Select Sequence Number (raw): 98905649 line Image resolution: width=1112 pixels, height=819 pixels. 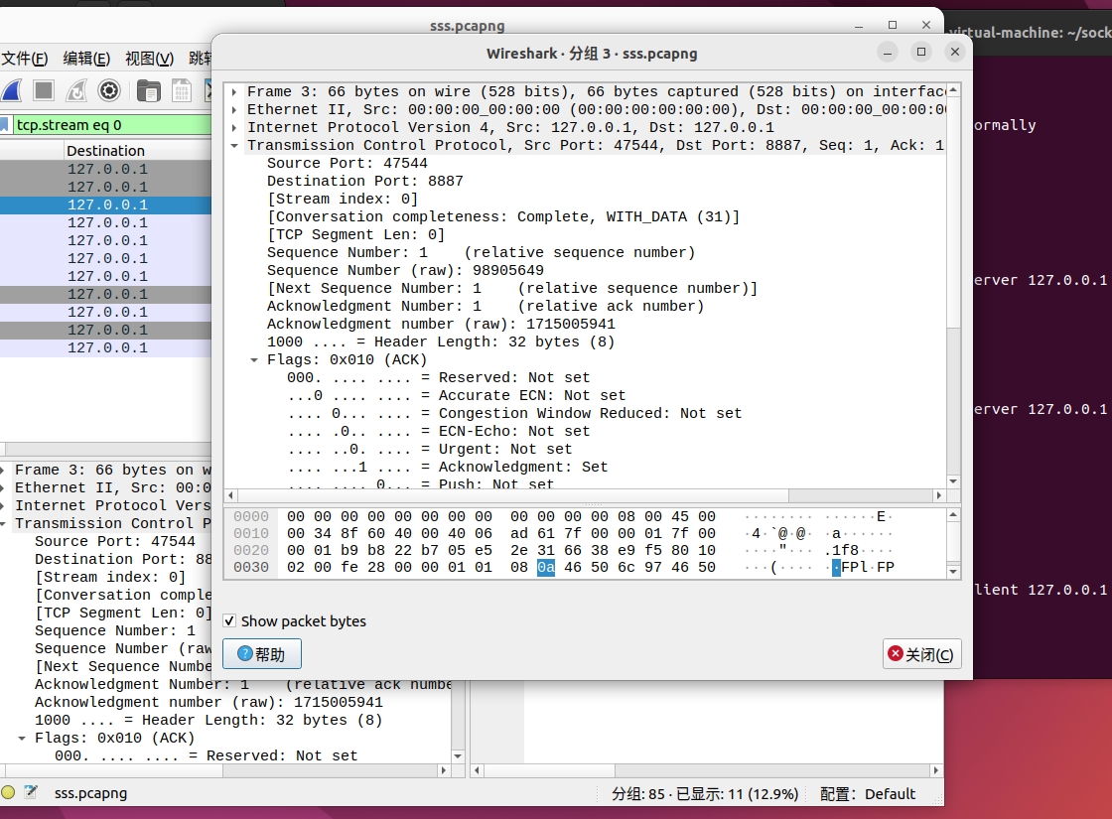[x=406, y=270]
